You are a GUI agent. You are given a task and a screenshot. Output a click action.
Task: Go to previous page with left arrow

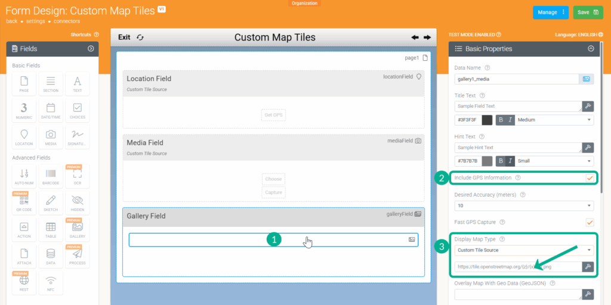415,38
